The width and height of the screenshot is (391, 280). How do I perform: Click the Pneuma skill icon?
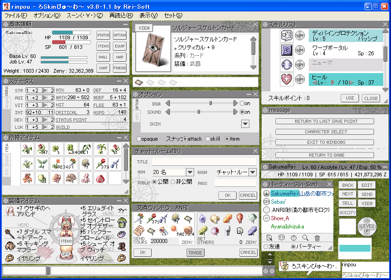point(286,65)
